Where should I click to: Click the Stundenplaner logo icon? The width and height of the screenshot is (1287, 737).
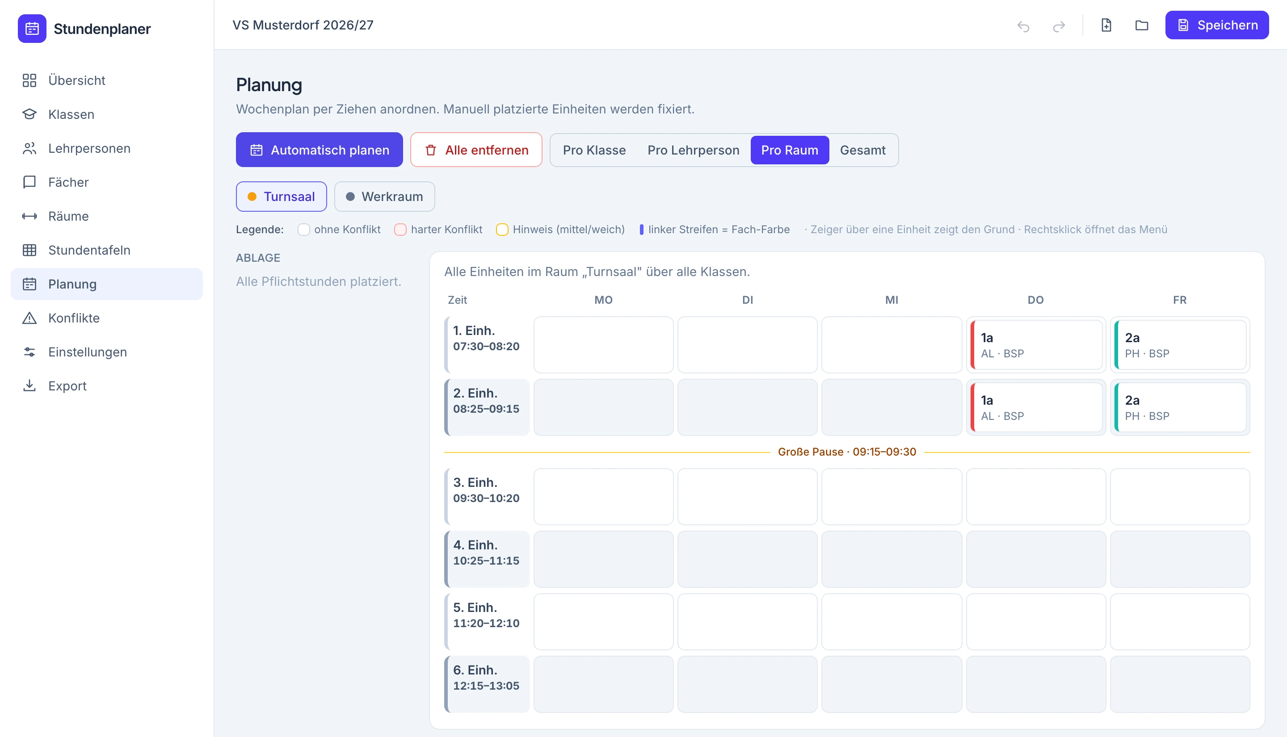[32, 29]
